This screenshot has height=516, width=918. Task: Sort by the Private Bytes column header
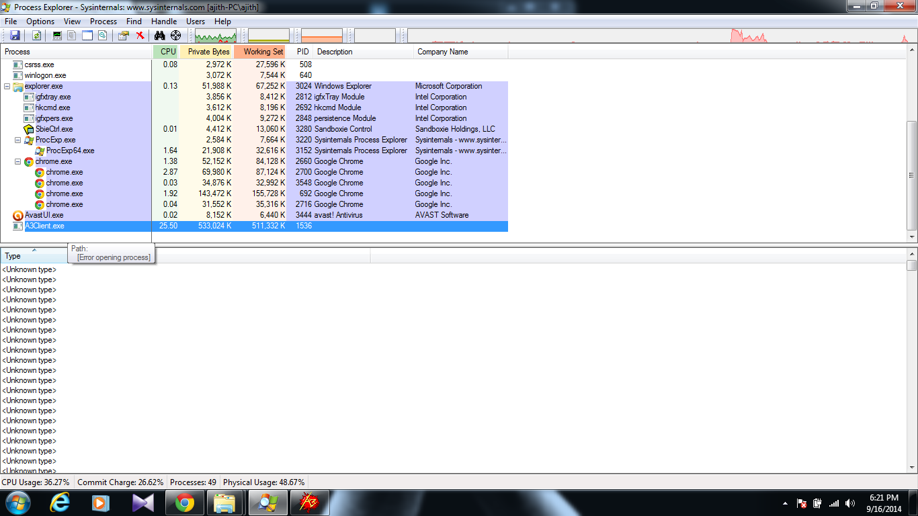[206, 52]
